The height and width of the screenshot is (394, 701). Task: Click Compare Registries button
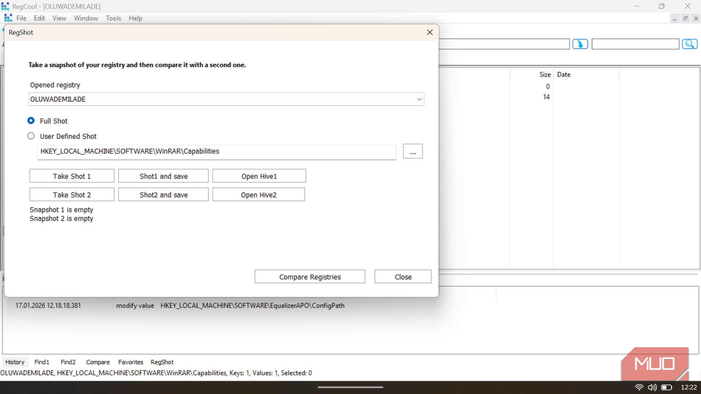point(310,277)
